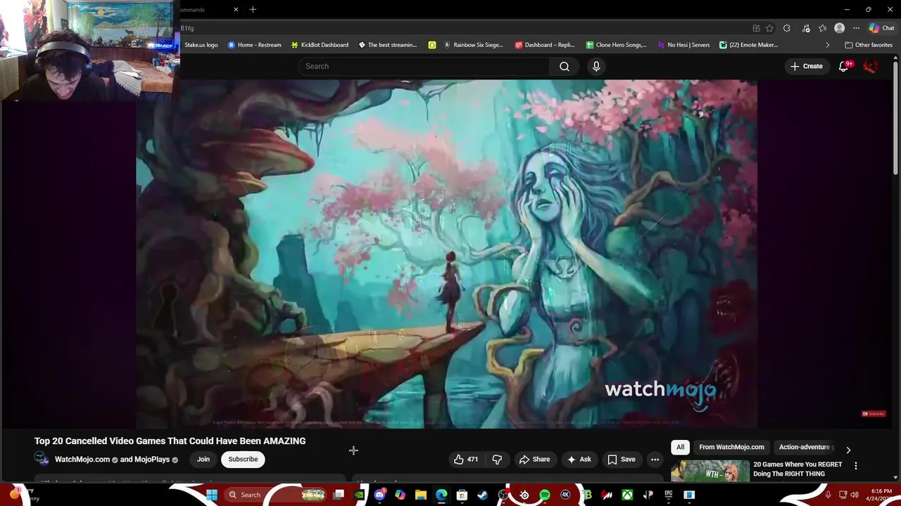Open Copilot Chat in Edge

881,28
